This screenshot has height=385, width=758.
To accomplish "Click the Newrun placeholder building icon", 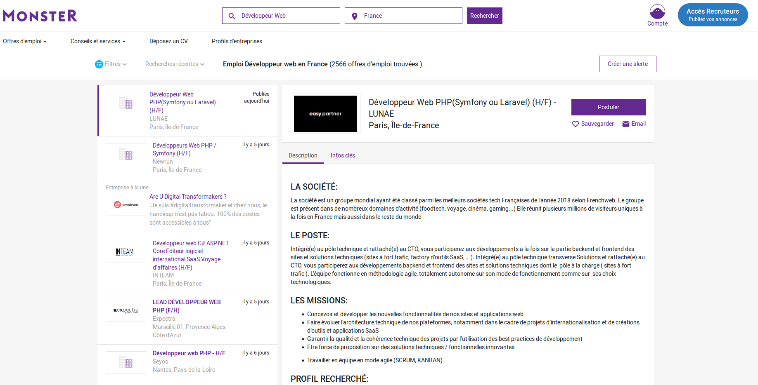I will click(x=126, y=154).
